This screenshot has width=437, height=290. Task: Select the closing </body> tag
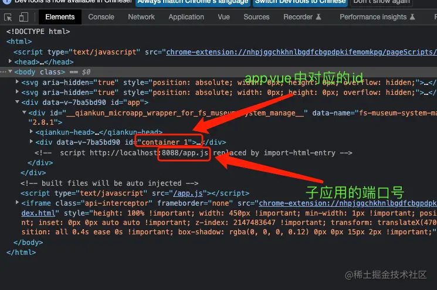(28, 243)
